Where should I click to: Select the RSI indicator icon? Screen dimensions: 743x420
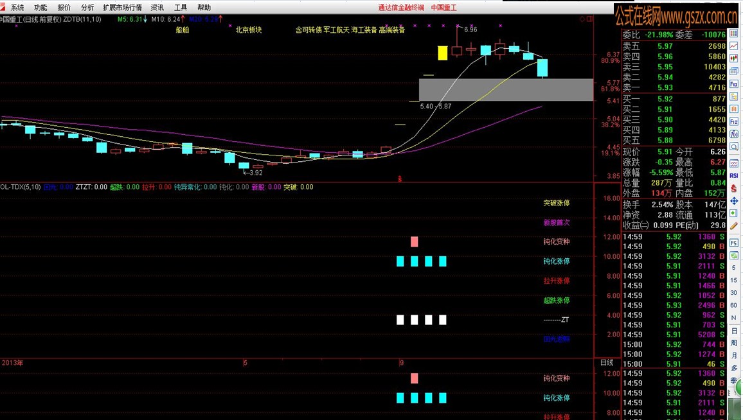pos(733,176)
